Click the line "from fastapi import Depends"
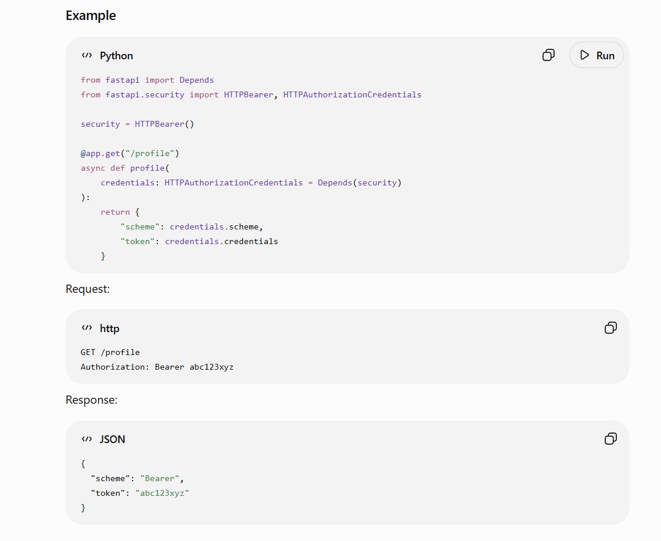This screenshot has height=541, width=661. (x=147, y=80)
